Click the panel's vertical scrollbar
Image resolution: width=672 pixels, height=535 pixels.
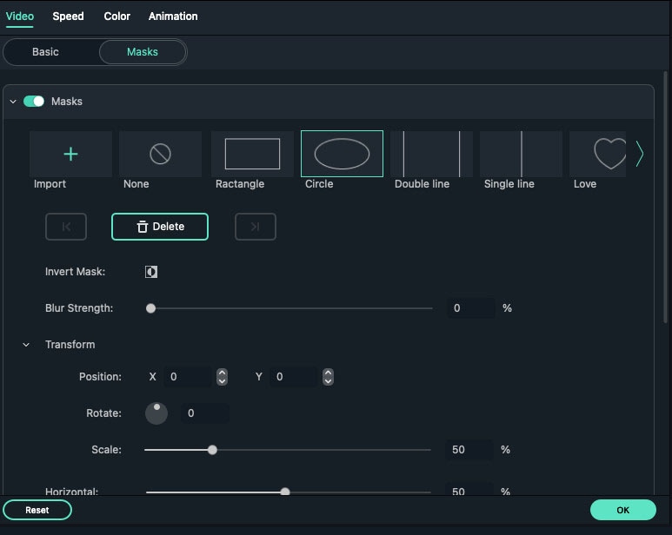coord(665,197)
